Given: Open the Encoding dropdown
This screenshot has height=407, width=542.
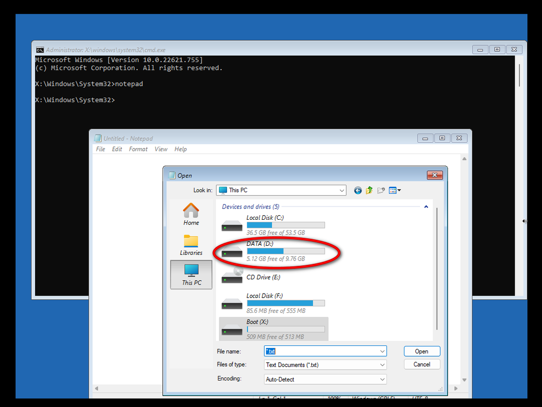Looking at the screenshot, I should (382, 380).
